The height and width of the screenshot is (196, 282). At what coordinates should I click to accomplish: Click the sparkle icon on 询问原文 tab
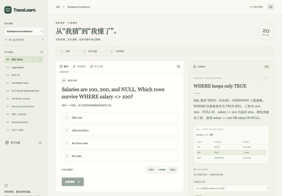[x=74, y=66]
